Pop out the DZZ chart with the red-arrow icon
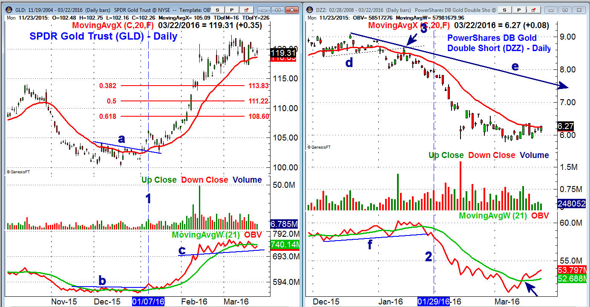 click(534, 9)
